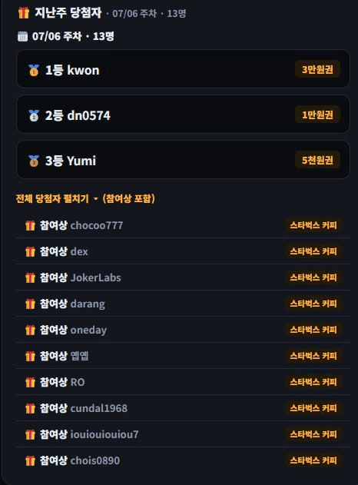Click the dropdown arrow after 펼치기
This screenshot has width=358, height=485.
click(x=95, y=199)
